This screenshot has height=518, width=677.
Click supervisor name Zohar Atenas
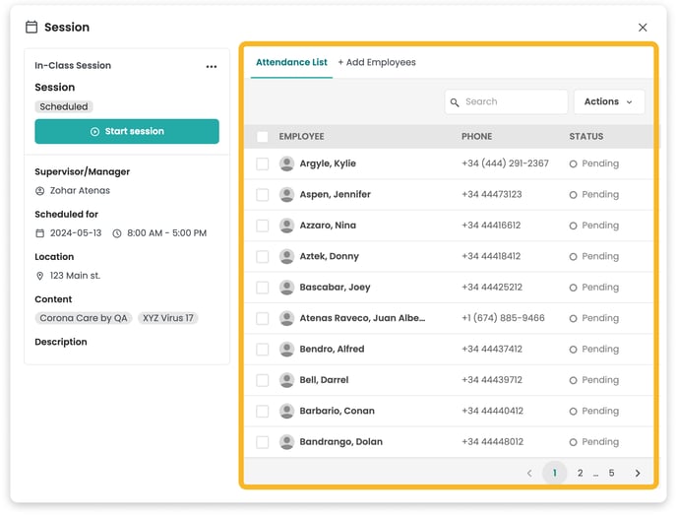[80, 190]
